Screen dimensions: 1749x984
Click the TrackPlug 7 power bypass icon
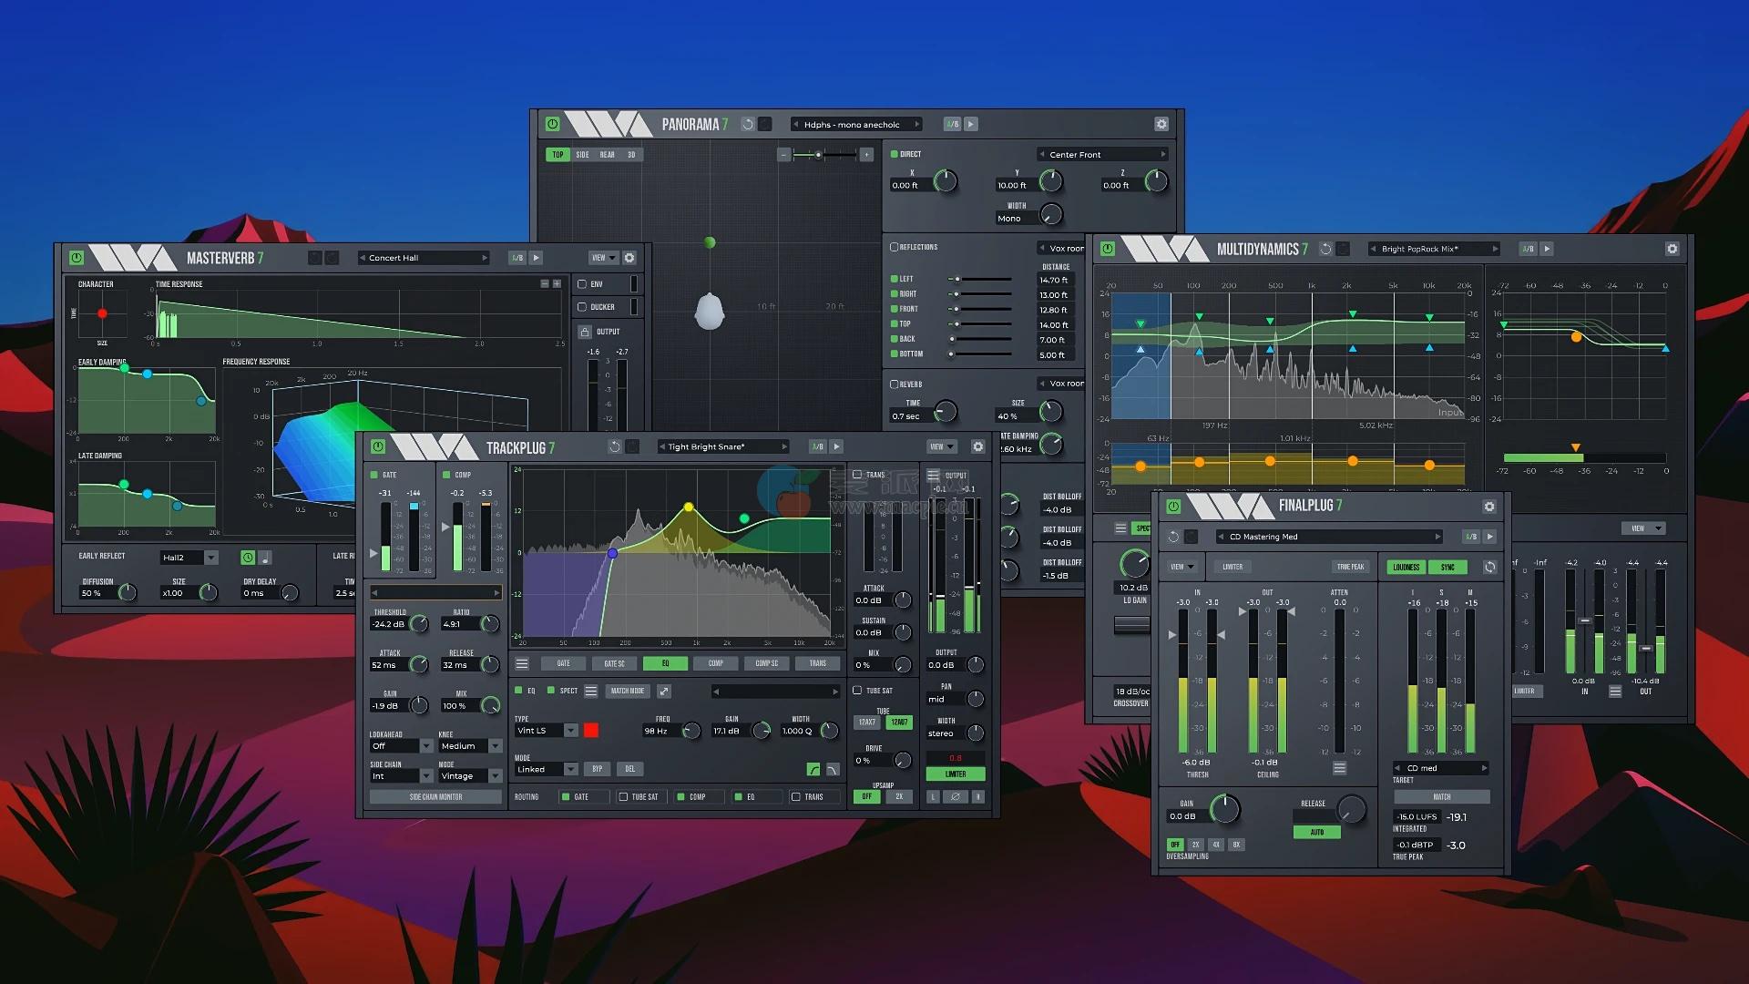tap(378, 446)
